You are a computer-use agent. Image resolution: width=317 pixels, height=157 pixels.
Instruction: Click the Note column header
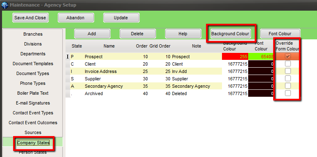(x=197, y=46)
